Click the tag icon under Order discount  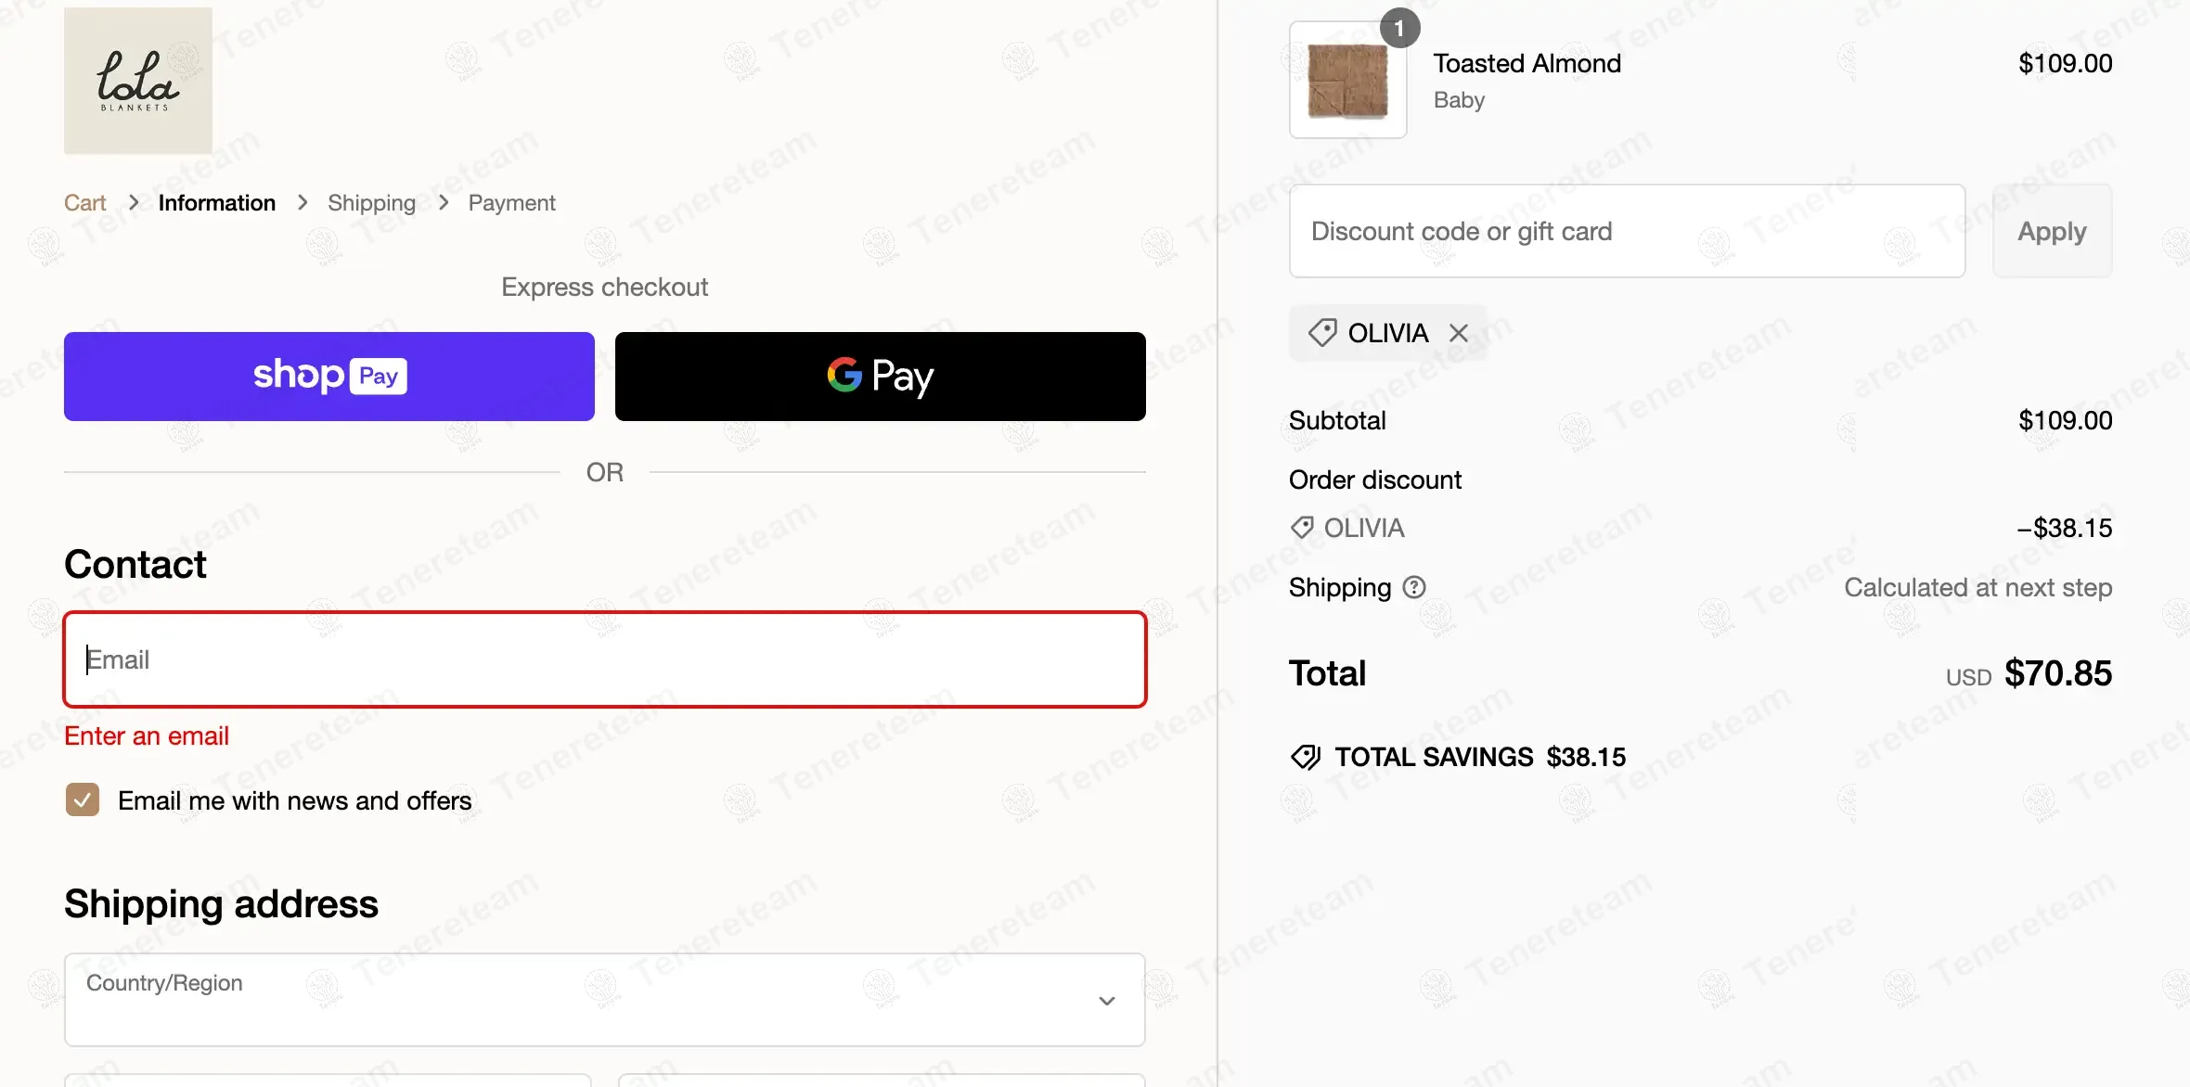click(1302, 528)
